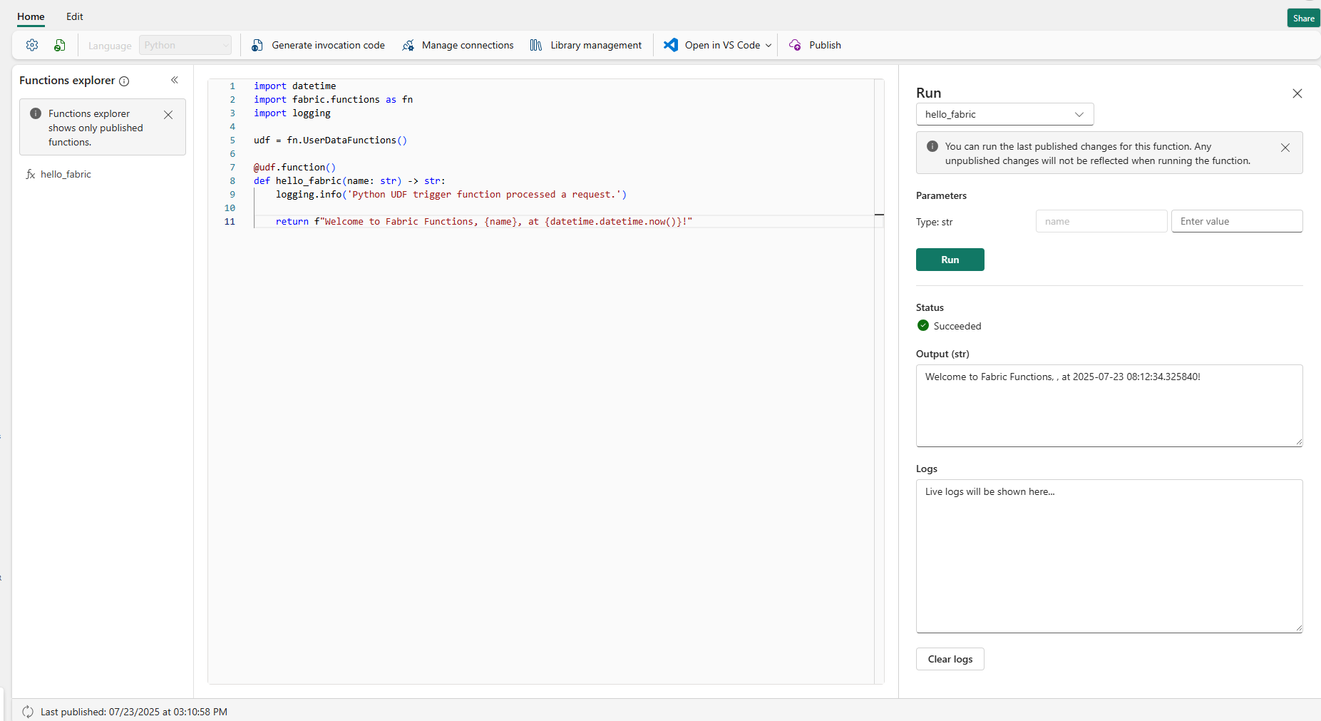Click the Functions explorer info icon
Image resolution: width=1321 pixels, height=721 pixels.
click(124, 81)
